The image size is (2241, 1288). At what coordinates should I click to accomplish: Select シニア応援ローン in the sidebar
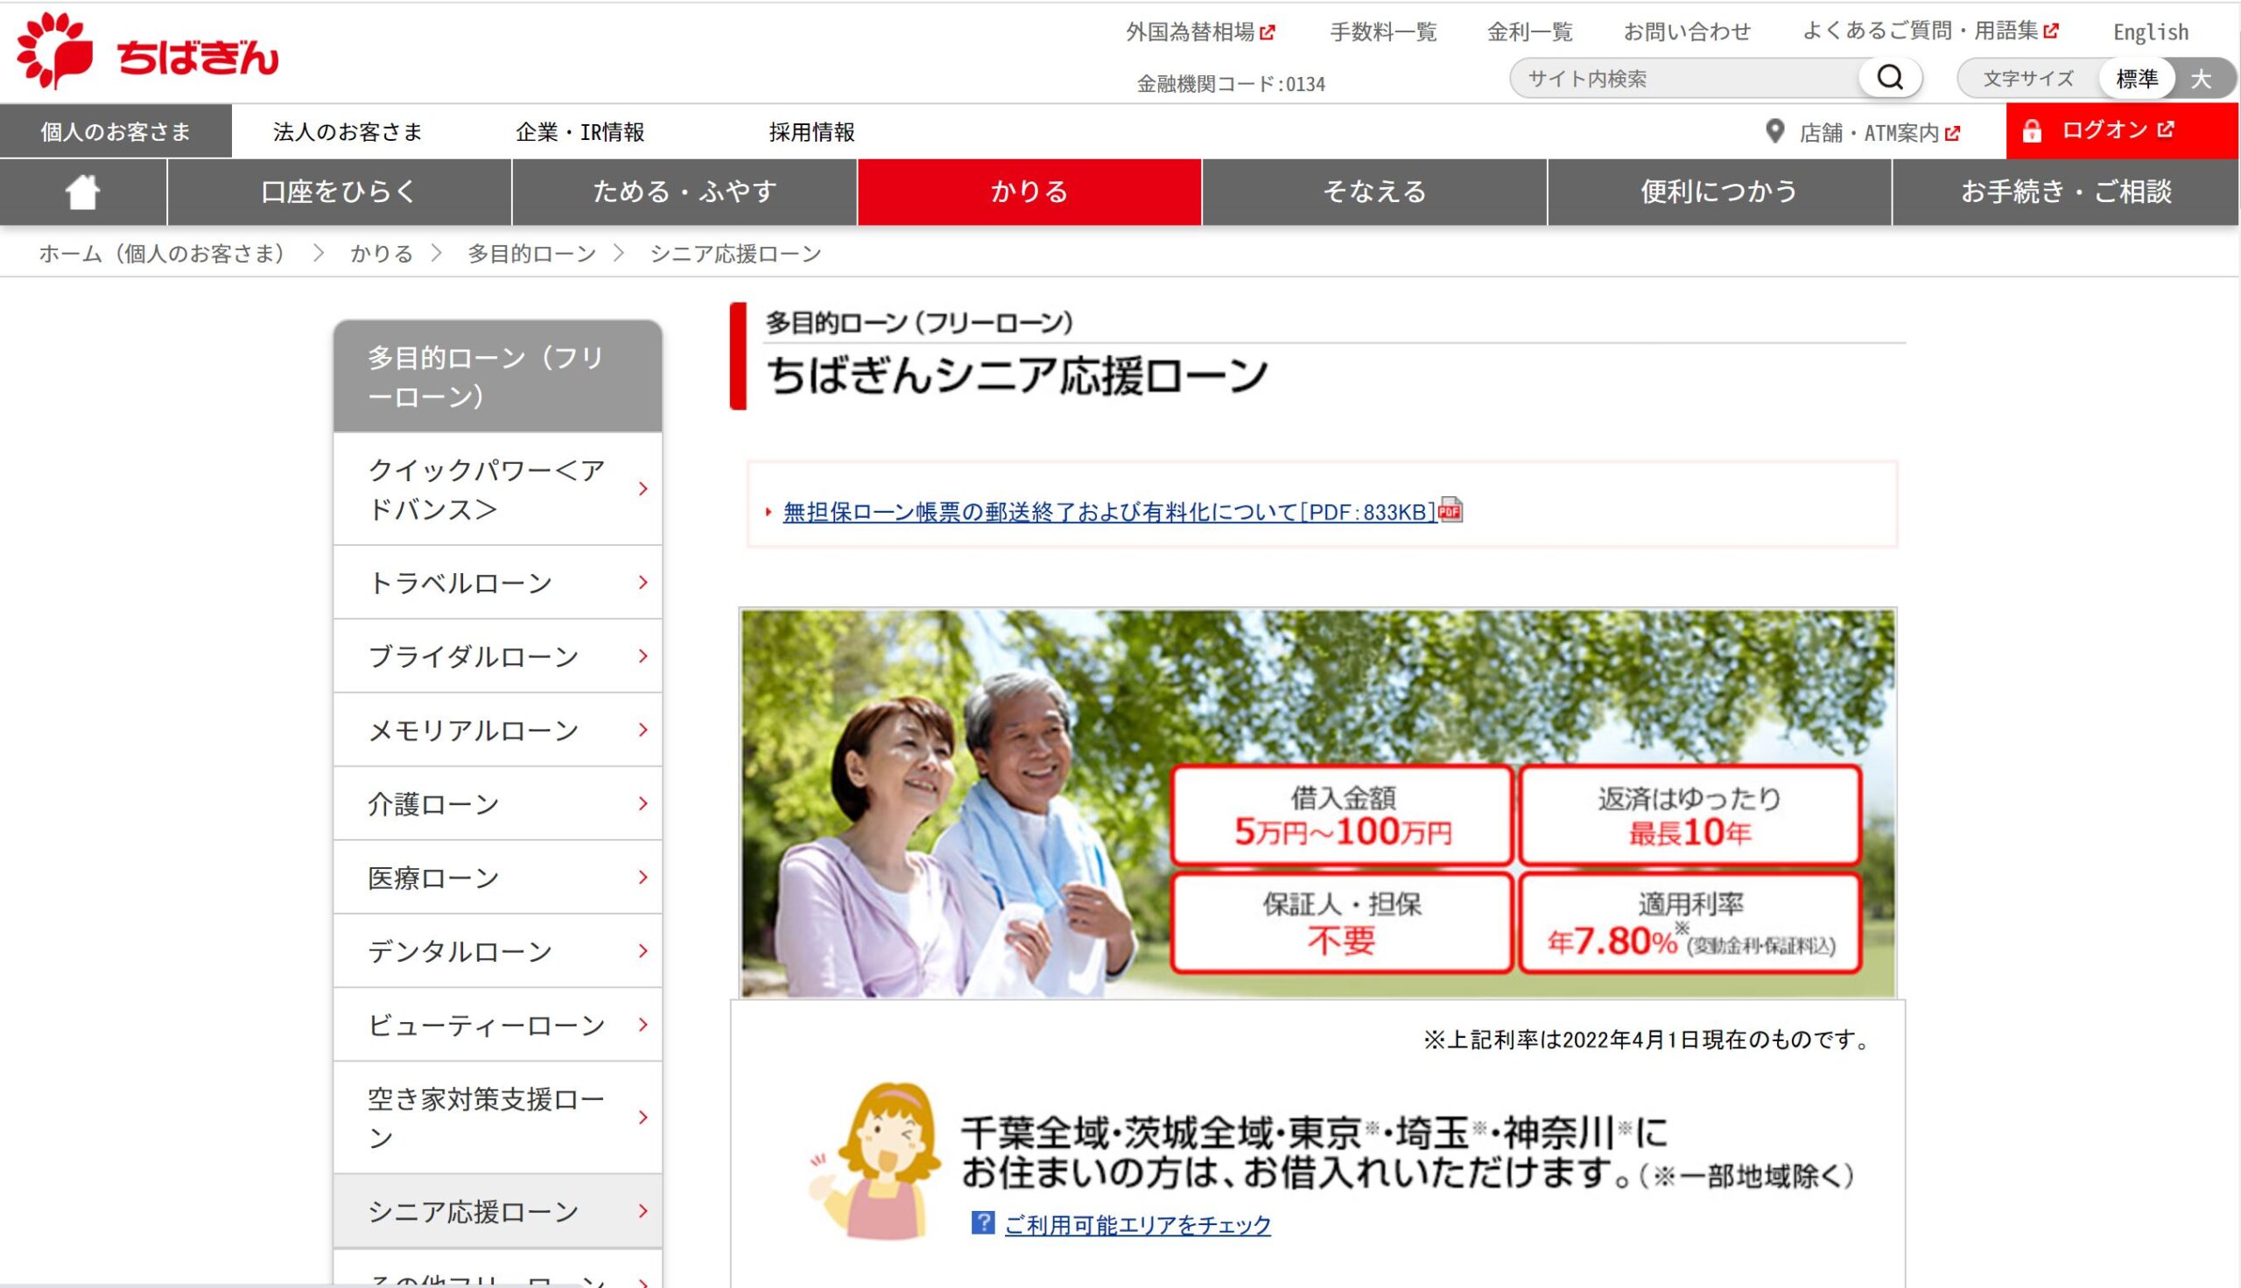497,1211
